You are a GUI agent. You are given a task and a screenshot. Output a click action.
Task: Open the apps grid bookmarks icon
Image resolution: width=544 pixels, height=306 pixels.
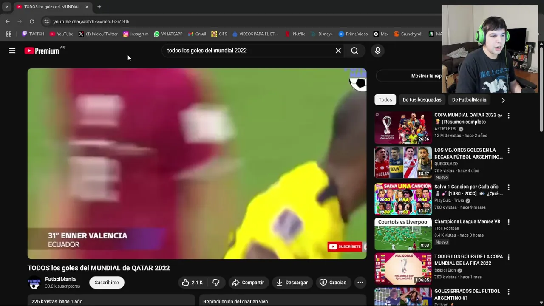8,34
